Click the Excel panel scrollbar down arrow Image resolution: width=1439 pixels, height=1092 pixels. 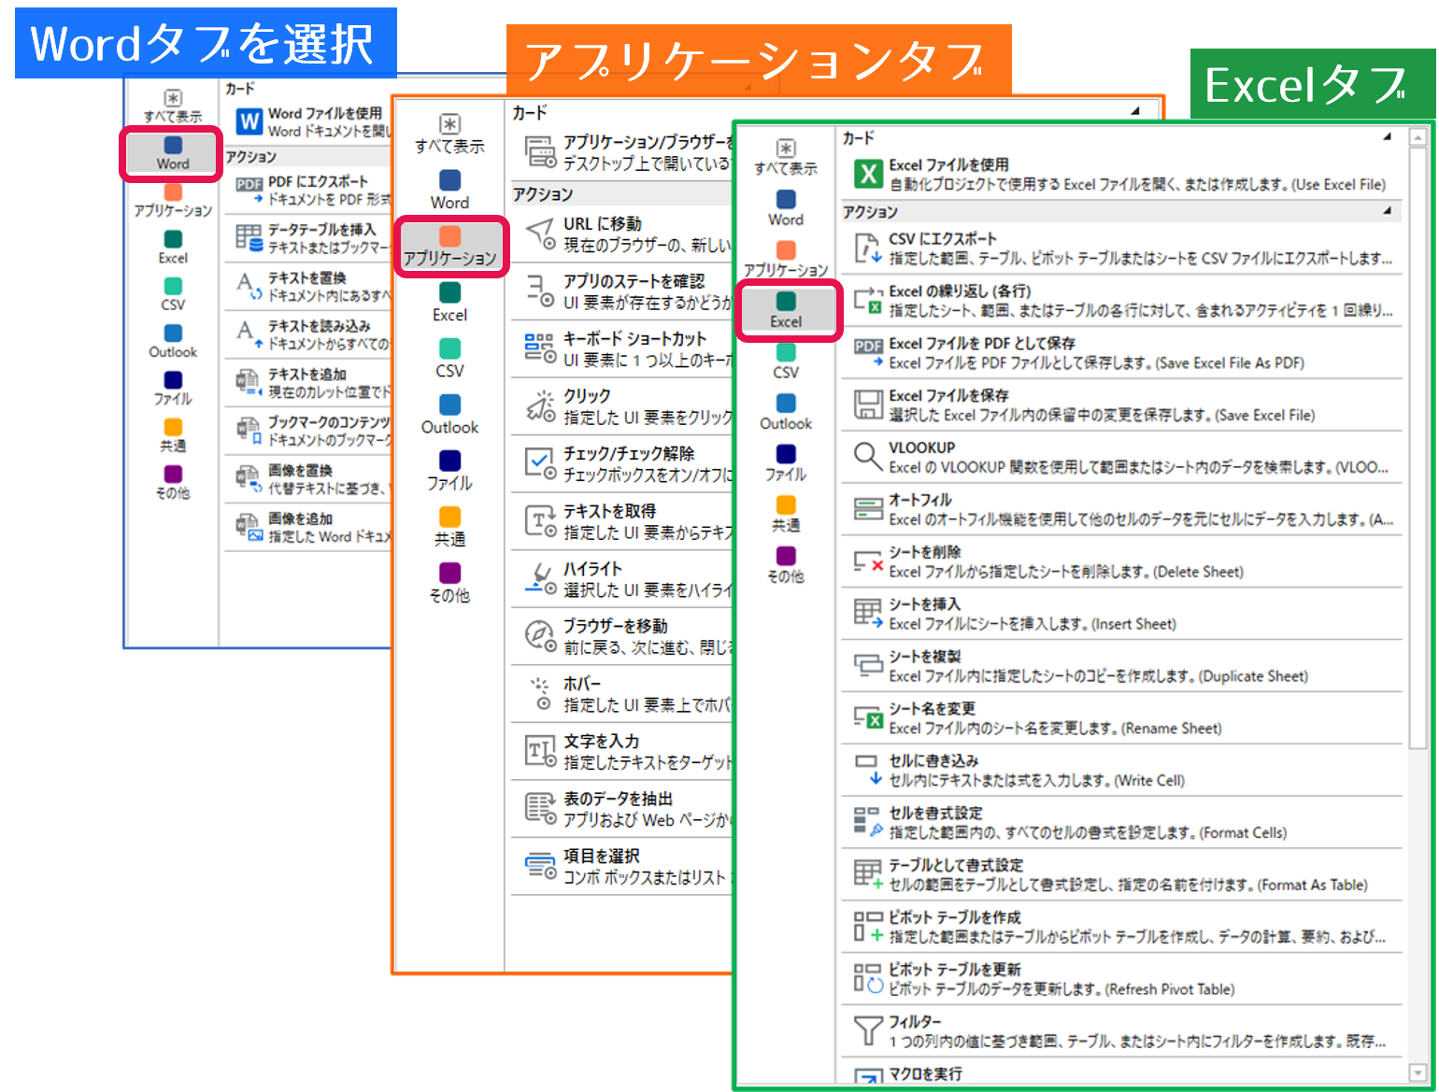point(1418,1073)
